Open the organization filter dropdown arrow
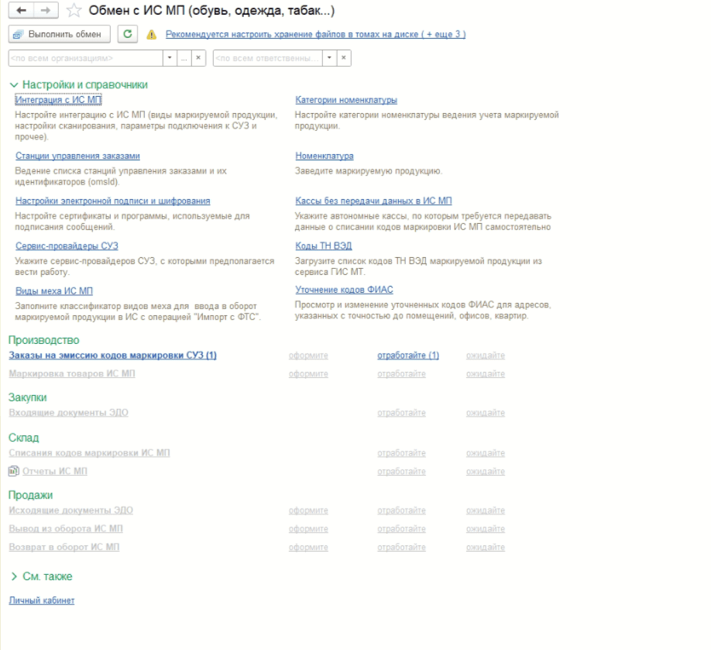The width and height of the screenshot is (711, 650). [170, 58]
